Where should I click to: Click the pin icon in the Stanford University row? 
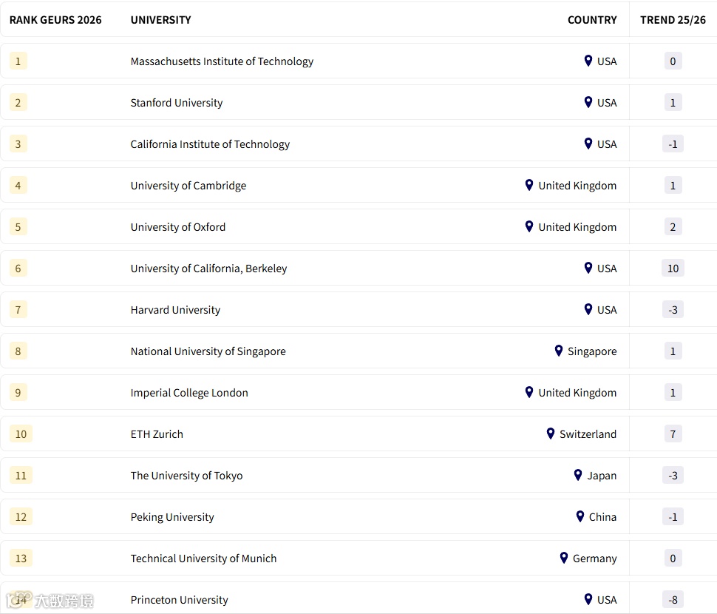point(588,102)
